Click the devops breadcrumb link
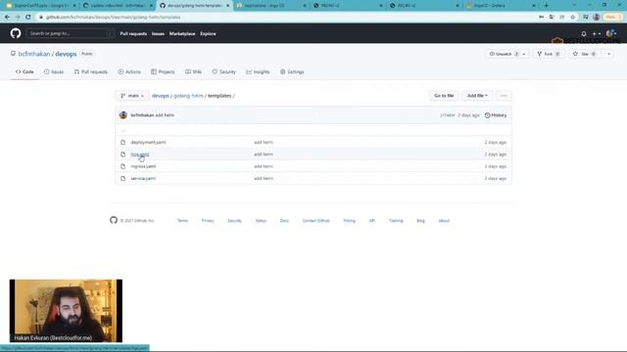The height and width of the screenshot is (352, 627). (x=161, y=96)
